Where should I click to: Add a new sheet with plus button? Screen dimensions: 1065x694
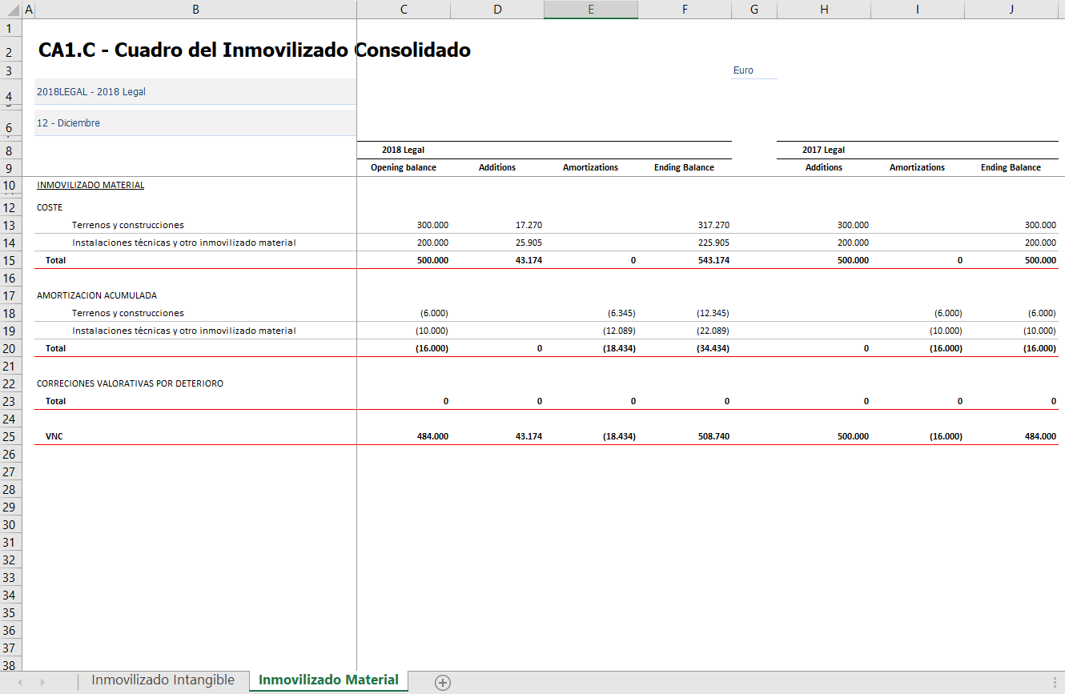(x=443, y=682)
